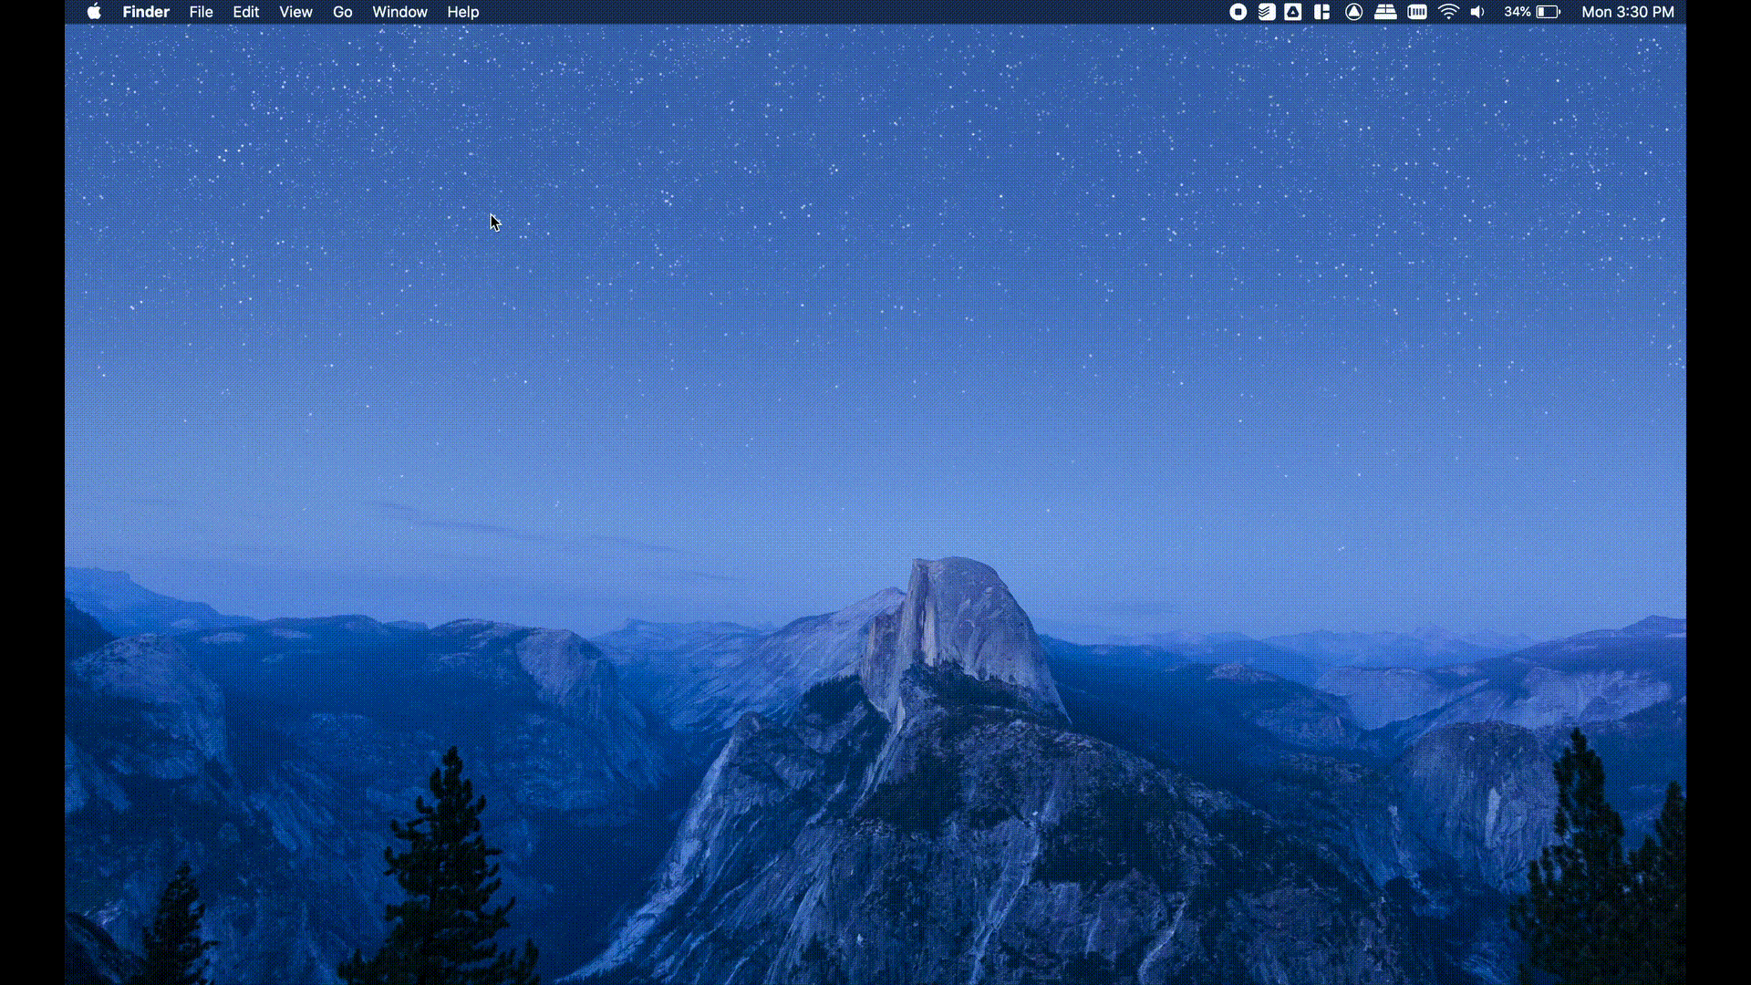Click the circled triangle menu bar icon
The image size is (1751, 985).
click(1354, 12)
